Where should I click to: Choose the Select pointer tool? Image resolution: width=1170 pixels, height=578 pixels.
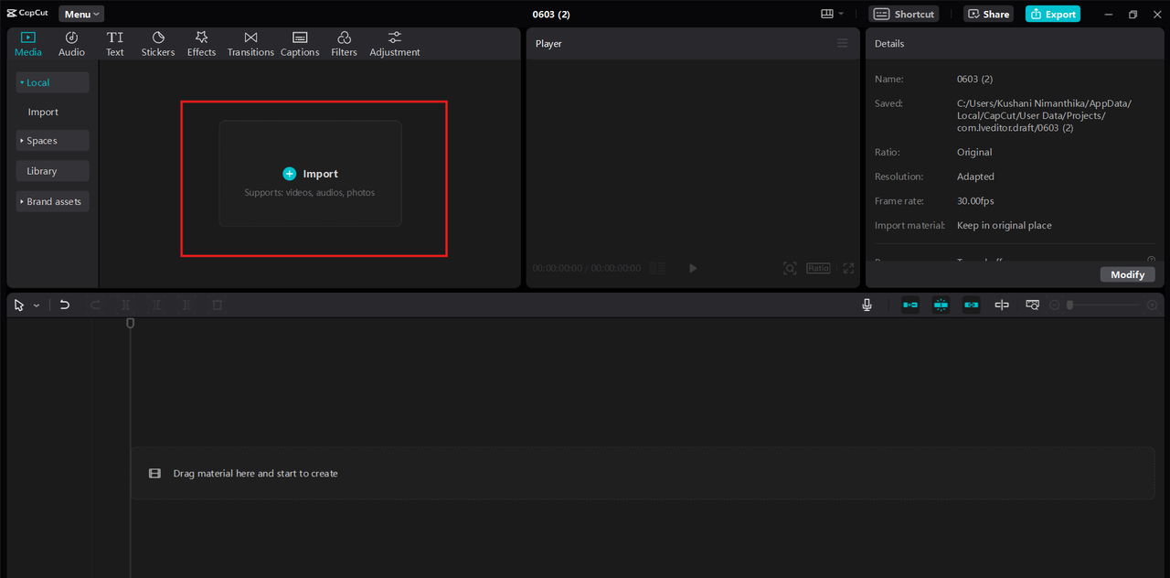click(19, 305)
